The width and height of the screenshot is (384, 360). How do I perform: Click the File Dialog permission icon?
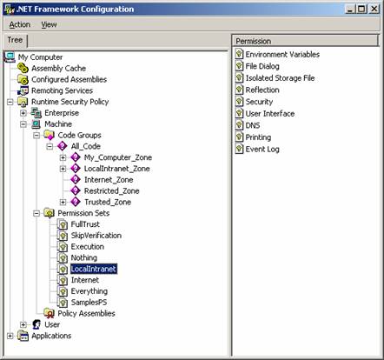coord(239,66)
